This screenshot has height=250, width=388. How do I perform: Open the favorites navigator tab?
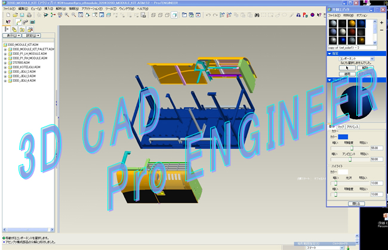click(22, 30)
